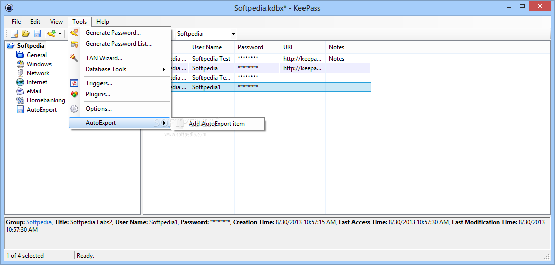
Task: Click the Generate Password List icon
Action: tap(74, 44)
